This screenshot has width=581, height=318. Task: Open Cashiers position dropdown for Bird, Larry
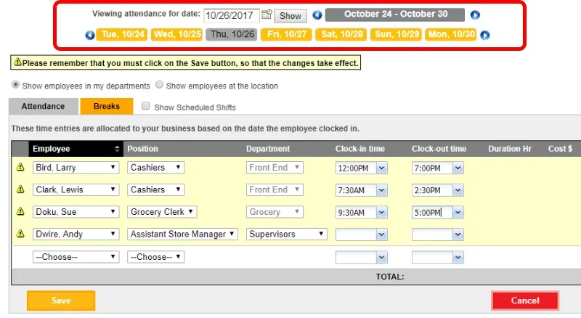tap(155, 168)
